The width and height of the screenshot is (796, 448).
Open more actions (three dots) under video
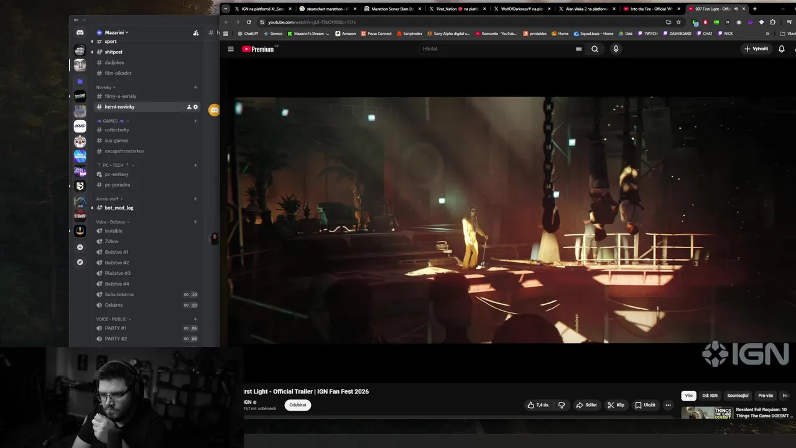669,405
